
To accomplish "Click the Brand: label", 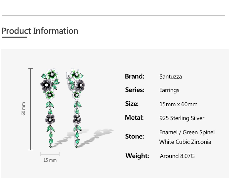I will click(135, 76).
